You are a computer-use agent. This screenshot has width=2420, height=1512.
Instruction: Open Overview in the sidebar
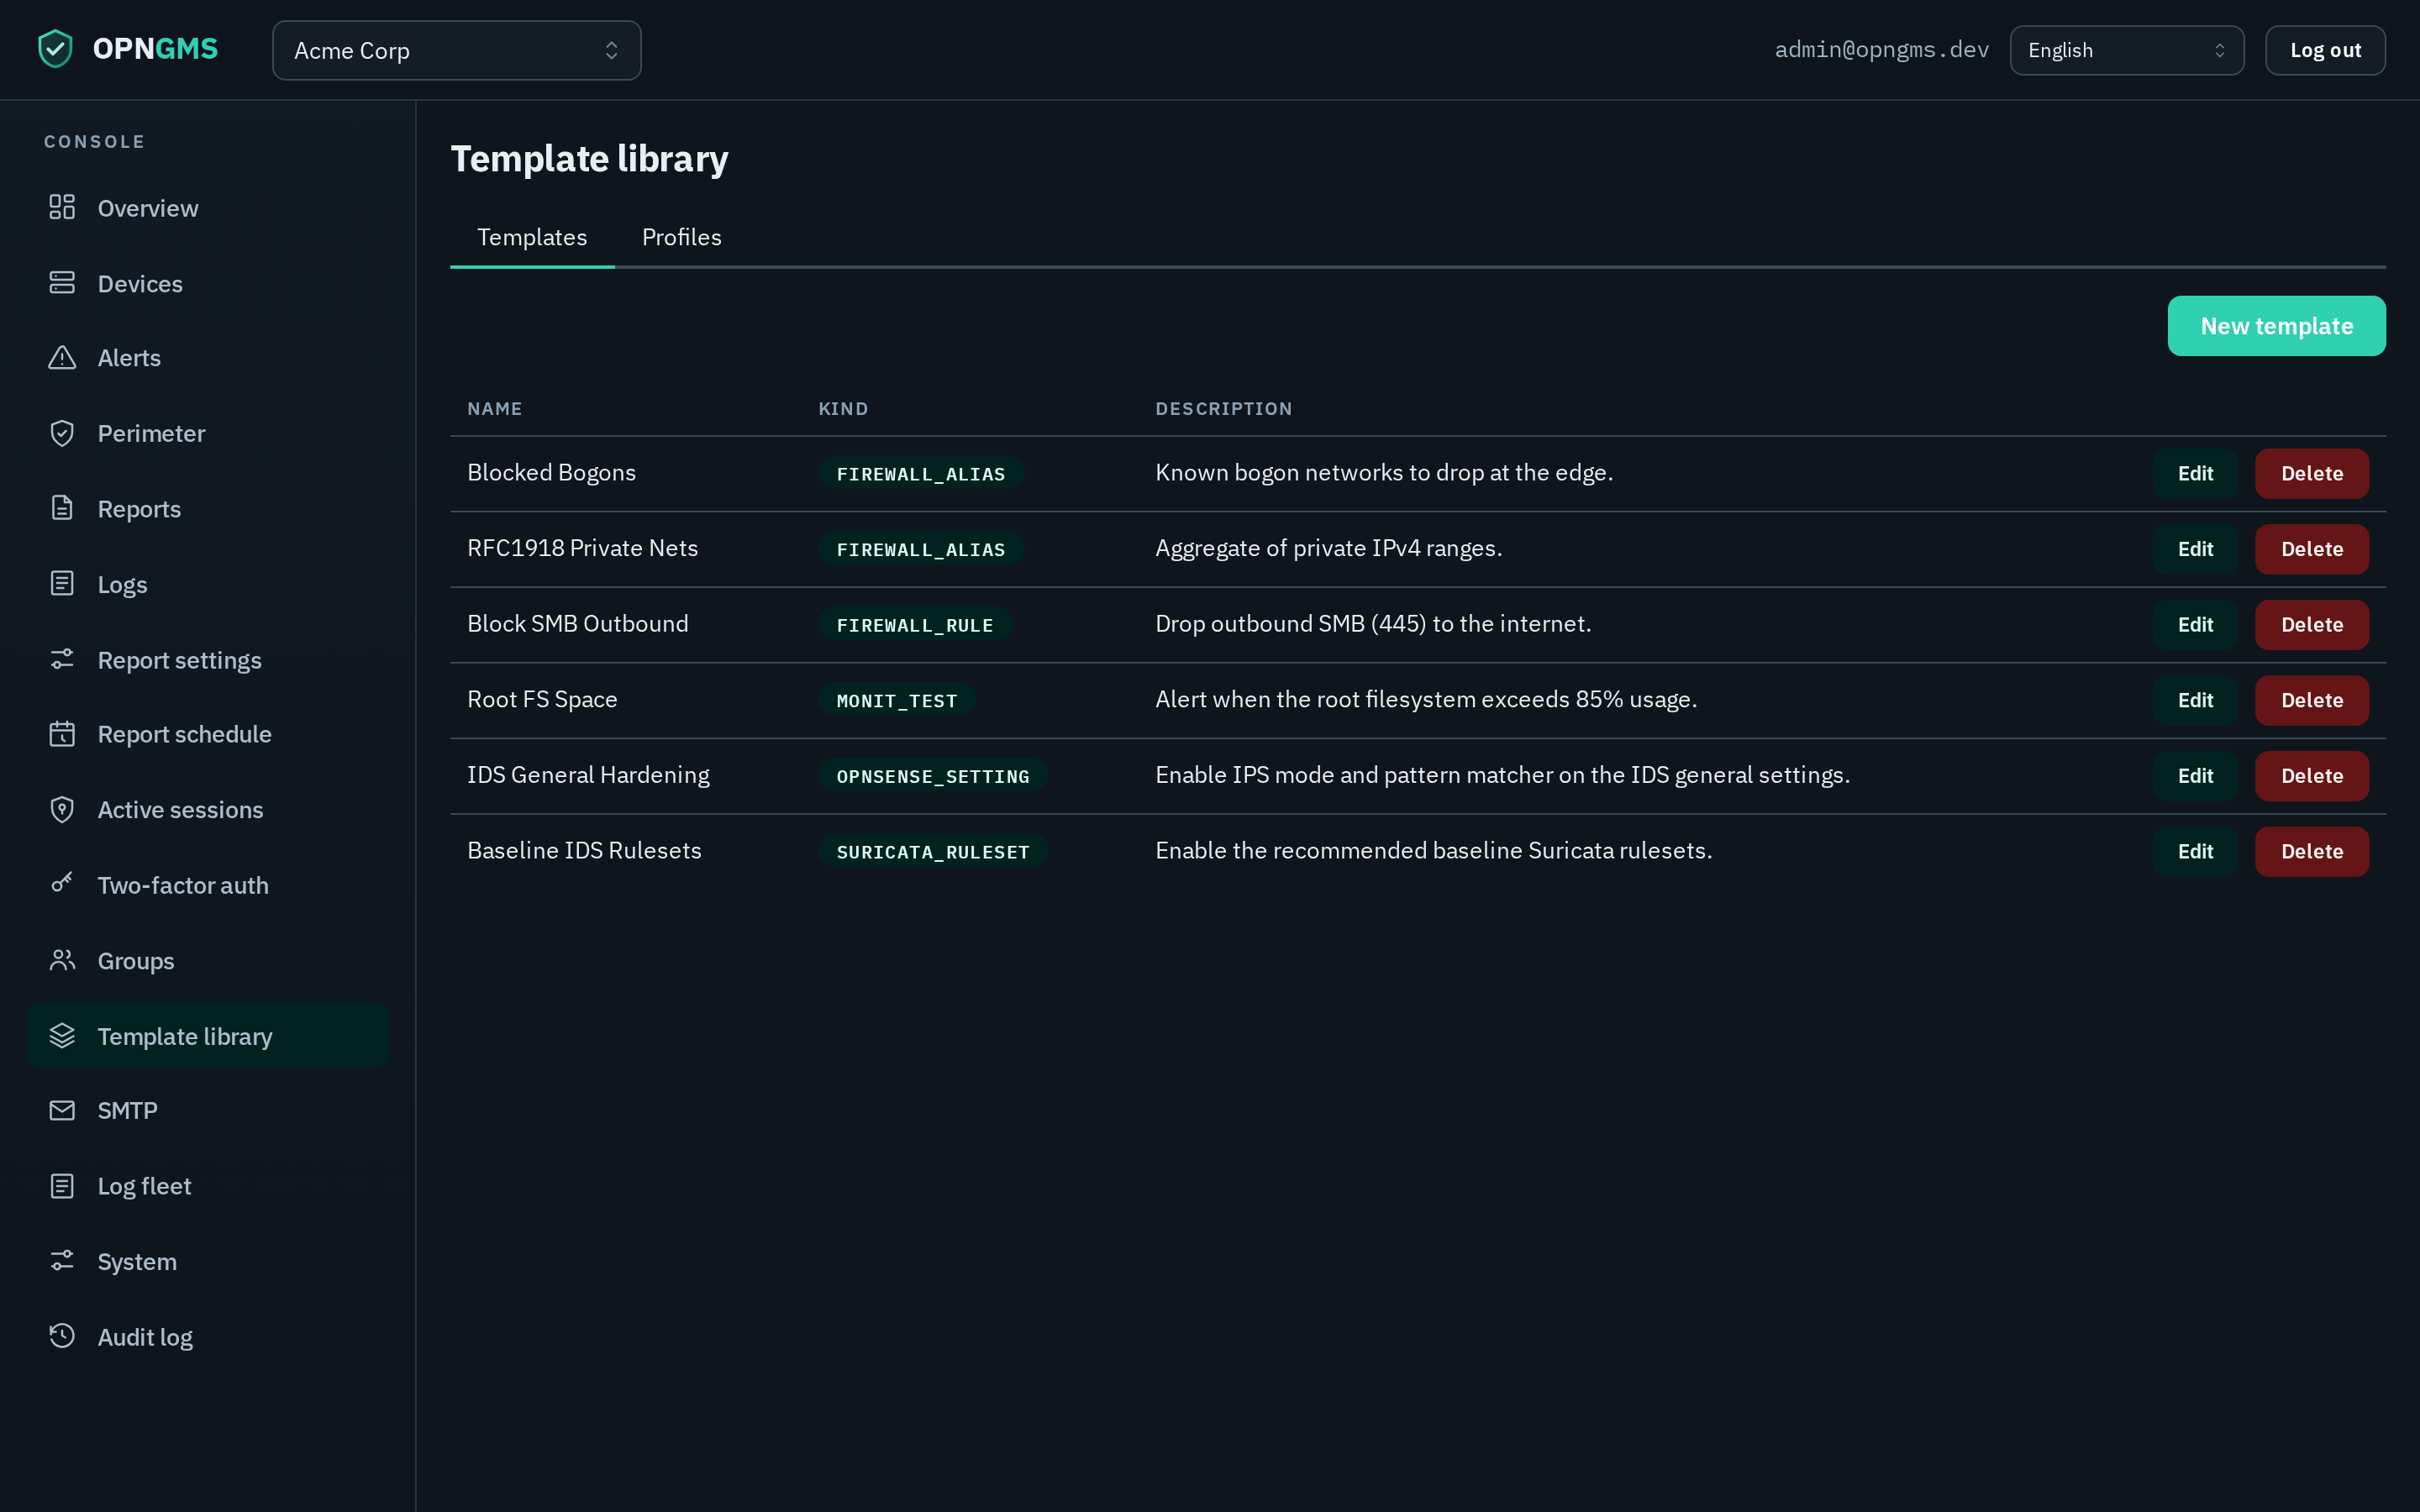[207, 208]
